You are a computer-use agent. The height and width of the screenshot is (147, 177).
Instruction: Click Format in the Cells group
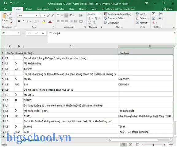pyautogui.click(x=142, y=23)
